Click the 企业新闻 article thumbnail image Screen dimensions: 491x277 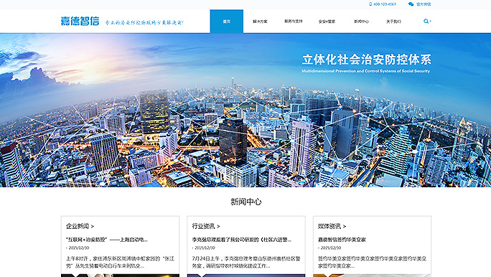click(121, 276)
